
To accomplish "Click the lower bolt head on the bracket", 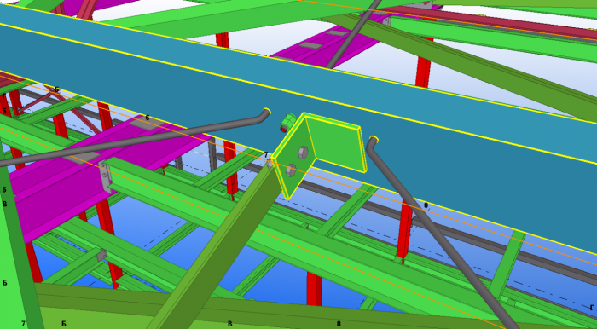I will pos(292,170).
